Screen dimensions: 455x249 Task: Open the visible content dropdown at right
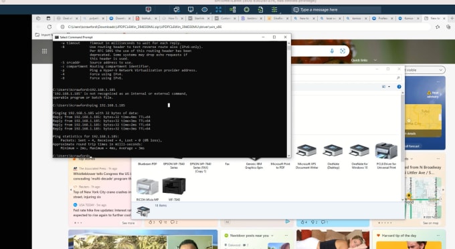pos(424,70)
